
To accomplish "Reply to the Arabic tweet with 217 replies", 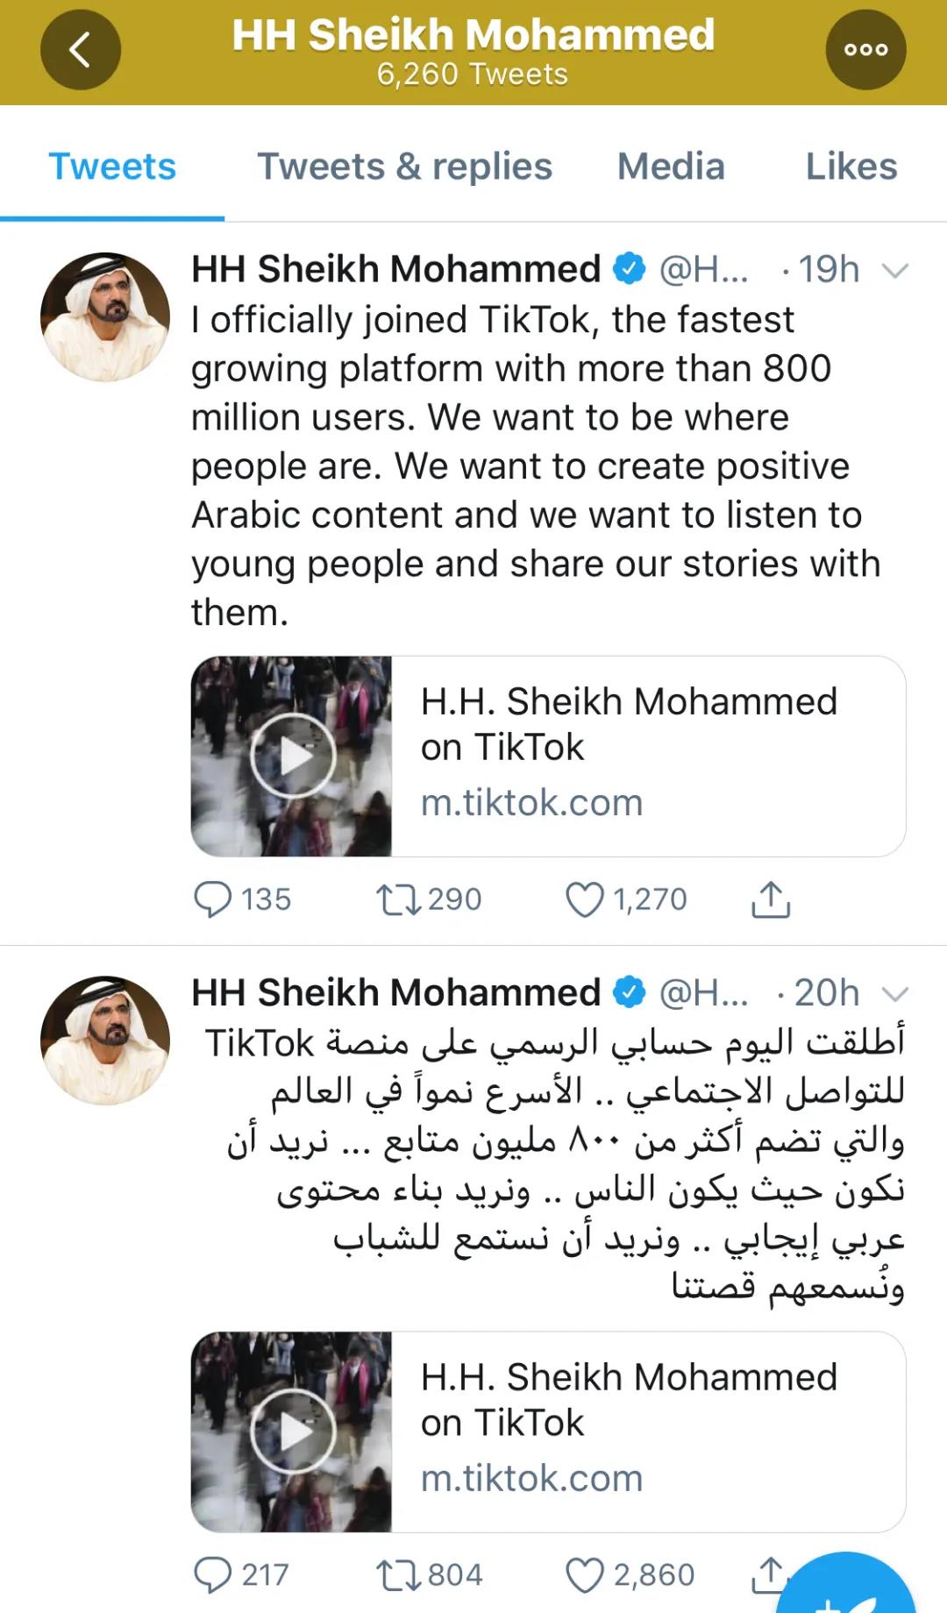I will [x=212, y=1574].
